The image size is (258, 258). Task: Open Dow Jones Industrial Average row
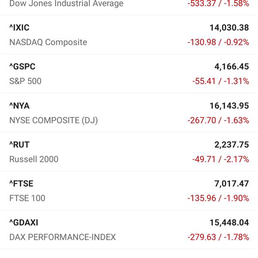coord(129,7)
